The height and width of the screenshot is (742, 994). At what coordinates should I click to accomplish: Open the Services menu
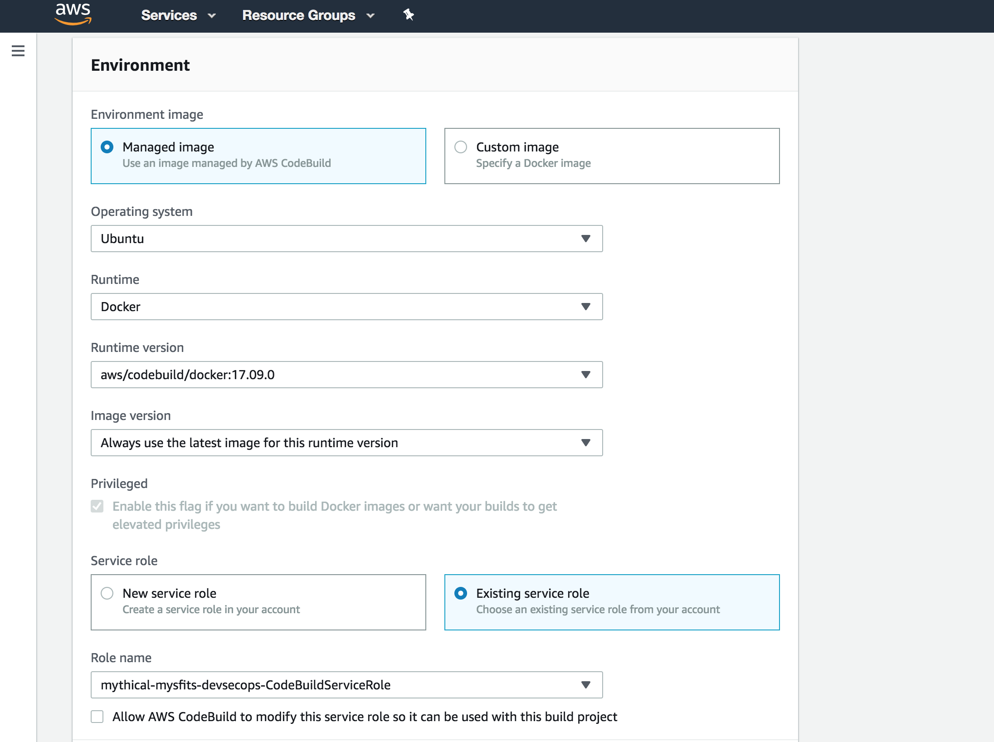(178, 15)
